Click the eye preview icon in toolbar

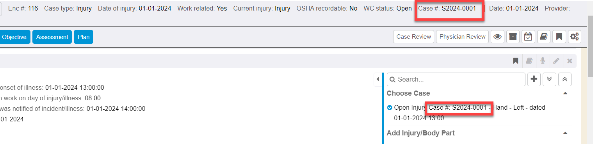(497, 37)
